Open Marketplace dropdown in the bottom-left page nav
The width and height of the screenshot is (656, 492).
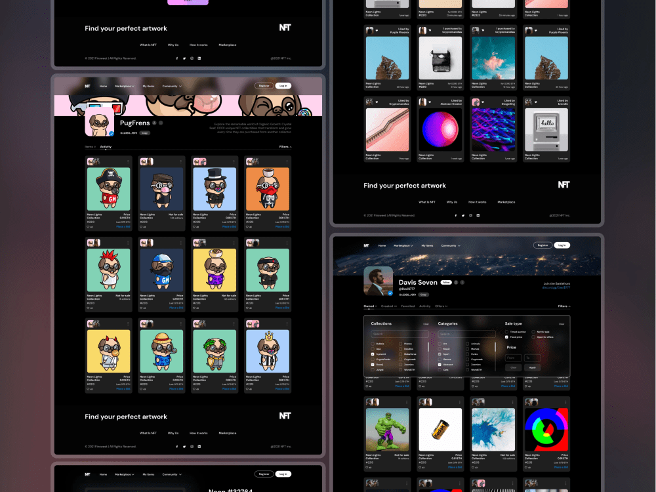pyautogui.click(x=124, y=474)
